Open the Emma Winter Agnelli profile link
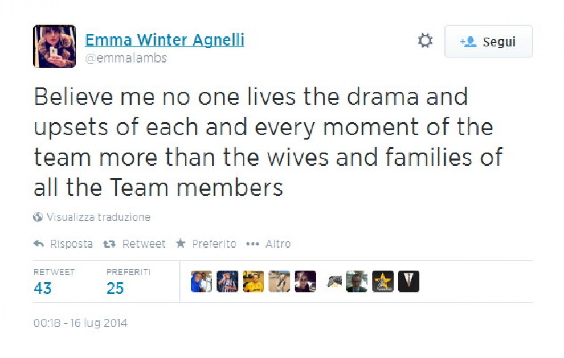 (165, 40)
